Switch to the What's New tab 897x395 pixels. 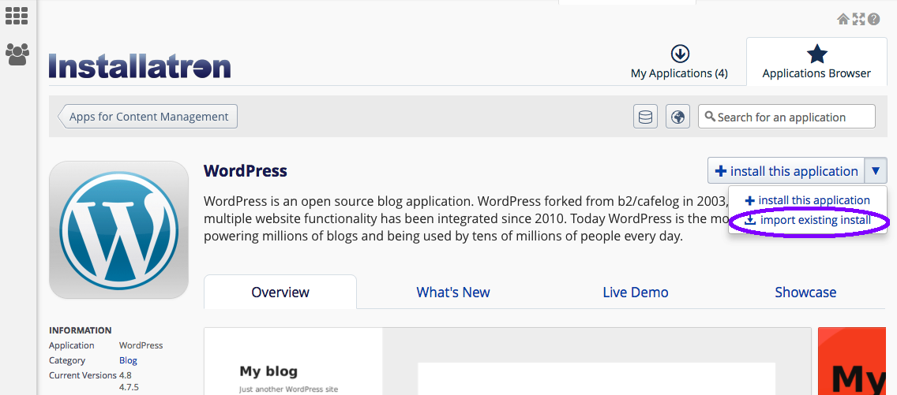pos(453,293)
